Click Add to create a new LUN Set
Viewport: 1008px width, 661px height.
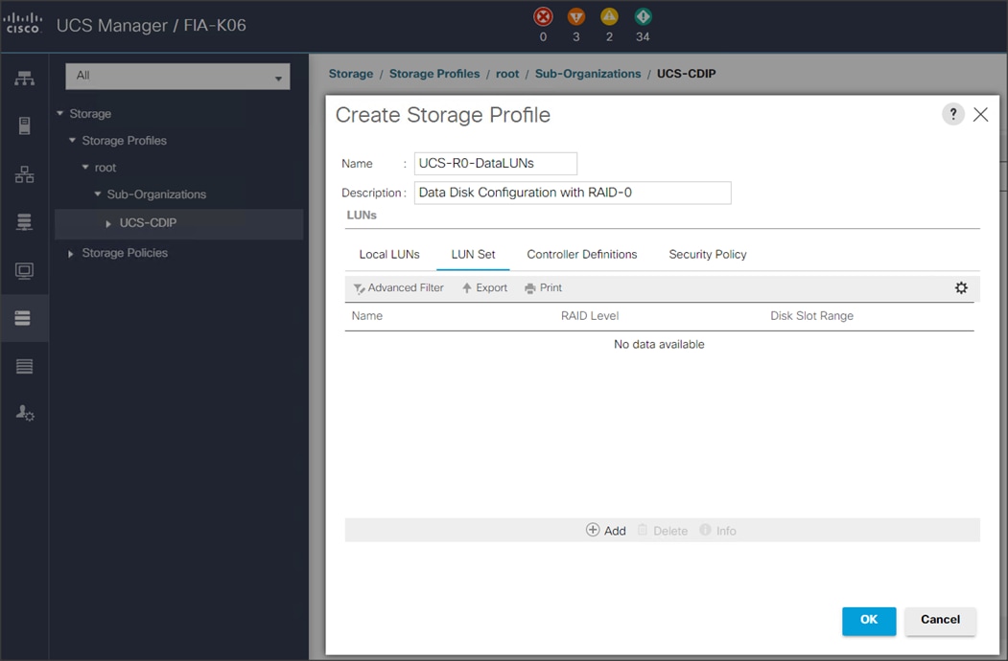606,530
